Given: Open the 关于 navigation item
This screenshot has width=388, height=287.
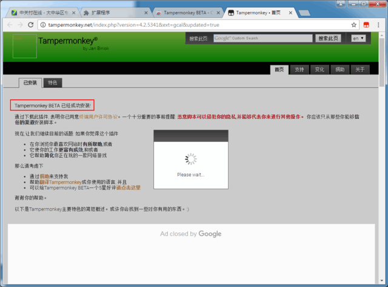Looking at the screenshot, I should pyautogui.click(x=360, y=70).
